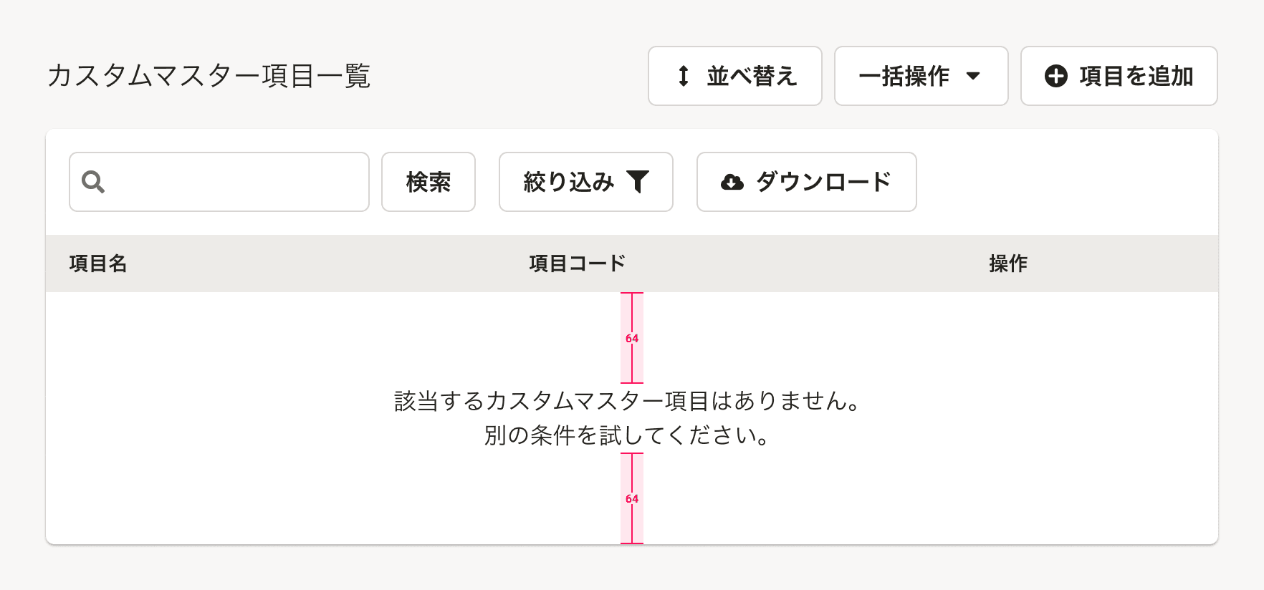The width and height of the screenshot is (1264, 590).
Task: Expand bulk actions via 一括操作 control
Action: [921, 76]
